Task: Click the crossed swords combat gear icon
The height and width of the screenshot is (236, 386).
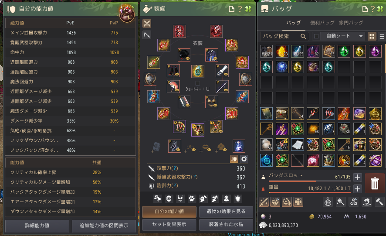Action: point(147,24)
